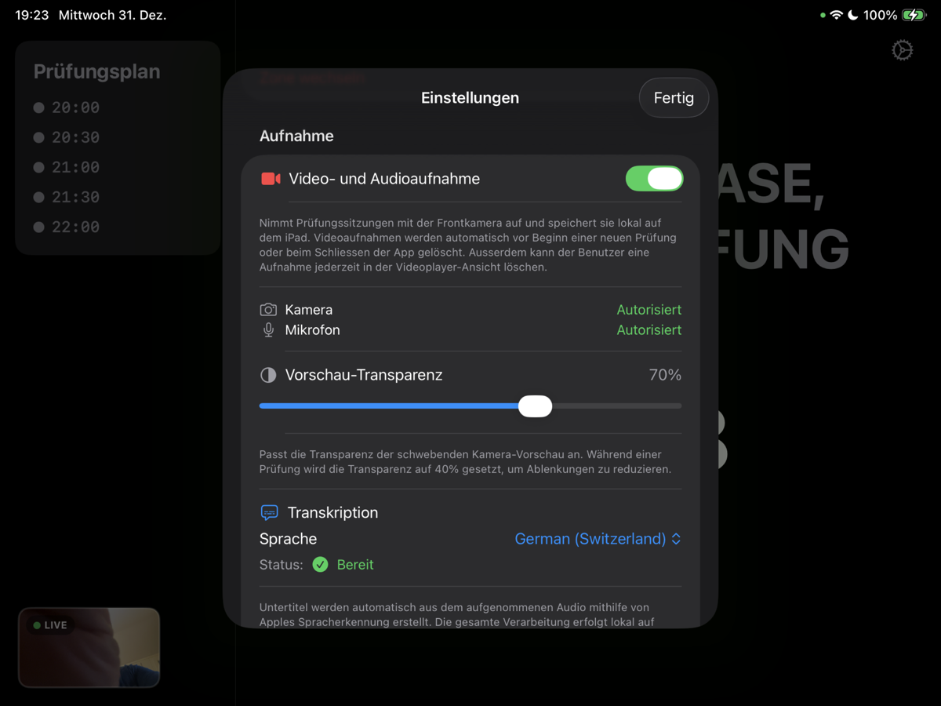Click the Einstellungen dialog title
This screenshot has height=706, width=941.
pos(470,98)
